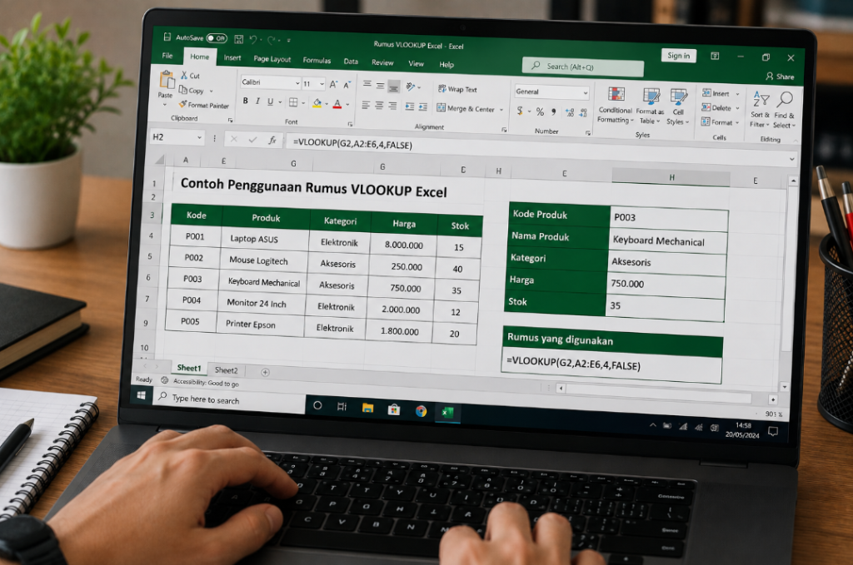Open Find & Select menu

(785, 111)
